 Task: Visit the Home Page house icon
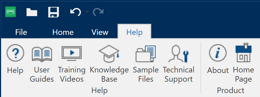[244, 53]
